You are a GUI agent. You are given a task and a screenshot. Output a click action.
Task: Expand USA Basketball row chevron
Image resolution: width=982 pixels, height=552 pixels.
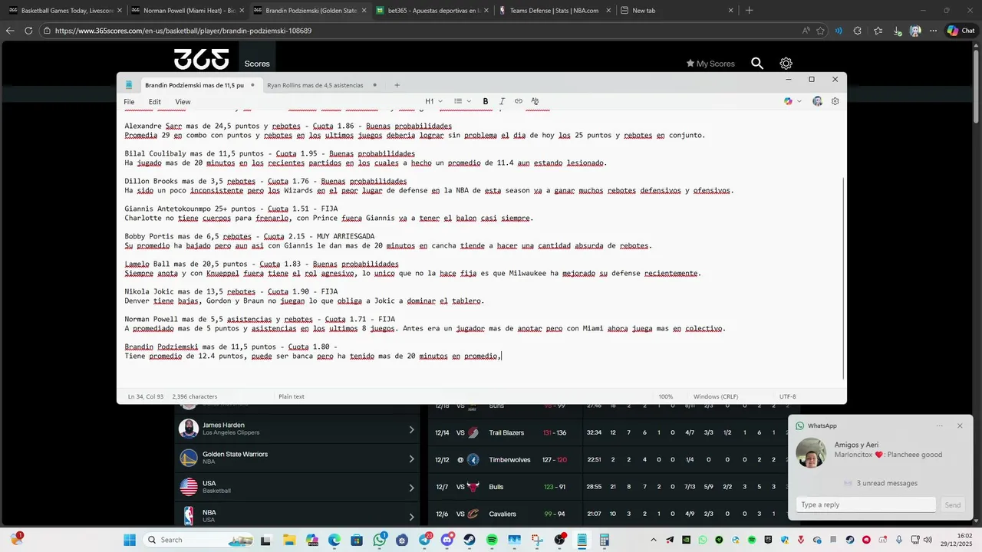411,488
